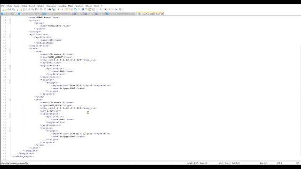Click the Paste toolbar icon
Screen dimensions: 301x169
click(36, 9)
